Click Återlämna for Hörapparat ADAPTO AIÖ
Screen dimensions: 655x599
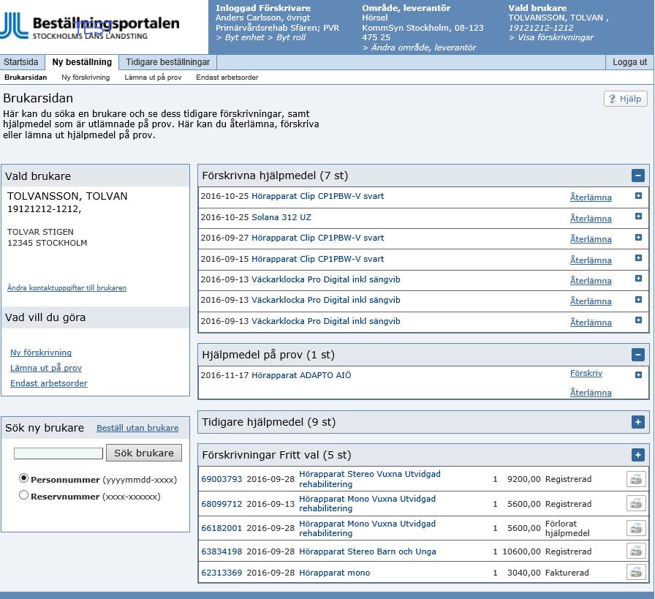click(591, 393)
